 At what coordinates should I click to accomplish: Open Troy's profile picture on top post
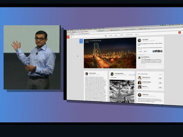pos(139,40)
